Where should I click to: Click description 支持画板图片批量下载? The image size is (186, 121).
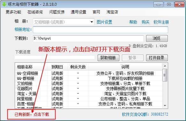point(125,89)
